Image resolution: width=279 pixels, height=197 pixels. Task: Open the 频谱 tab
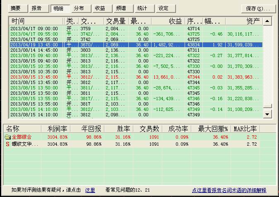123,8
